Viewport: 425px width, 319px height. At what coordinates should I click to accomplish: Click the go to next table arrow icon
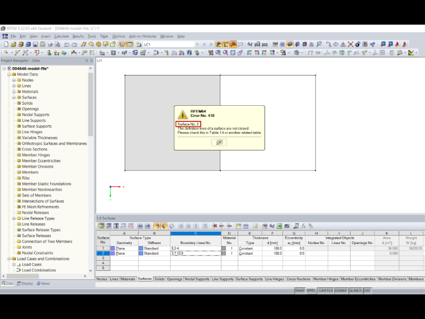[x=148, y=226]
